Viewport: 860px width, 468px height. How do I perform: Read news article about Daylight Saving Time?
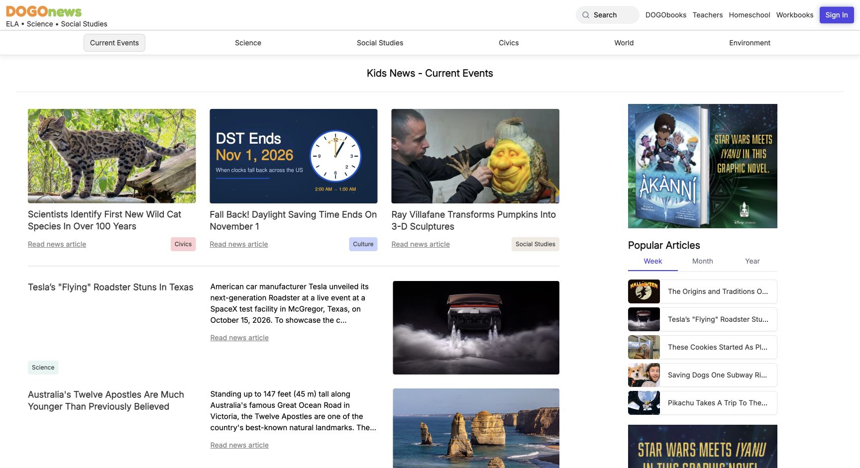239,244
